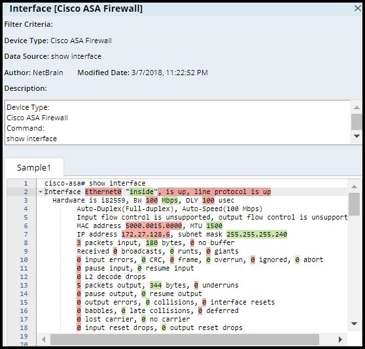Click line number 1 in gutter

click(26, 183)
